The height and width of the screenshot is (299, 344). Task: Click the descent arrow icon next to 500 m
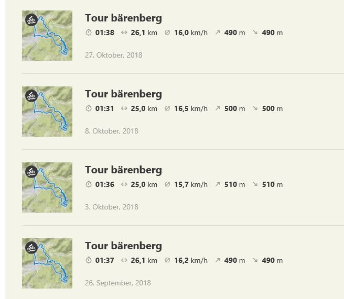coord(255,108)
